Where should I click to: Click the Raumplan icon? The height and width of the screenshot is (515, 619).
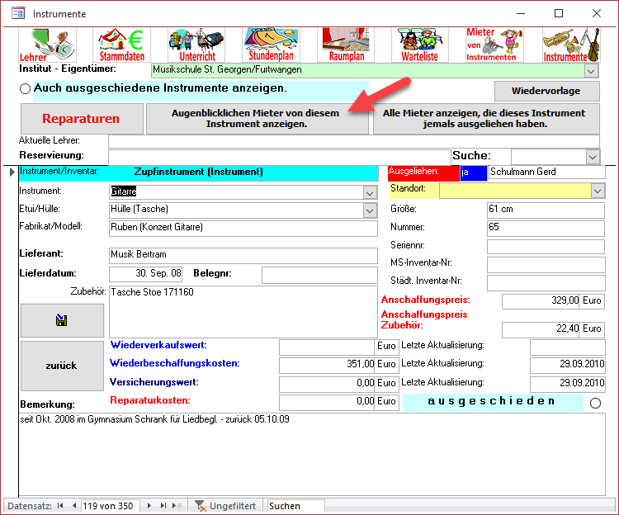click(x=345, y=45)
